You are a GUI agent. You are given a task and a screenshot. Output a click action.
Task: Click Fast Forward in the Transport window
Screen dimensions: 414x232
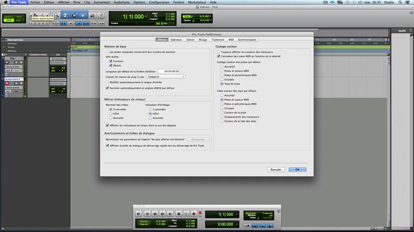click(163, 214)
